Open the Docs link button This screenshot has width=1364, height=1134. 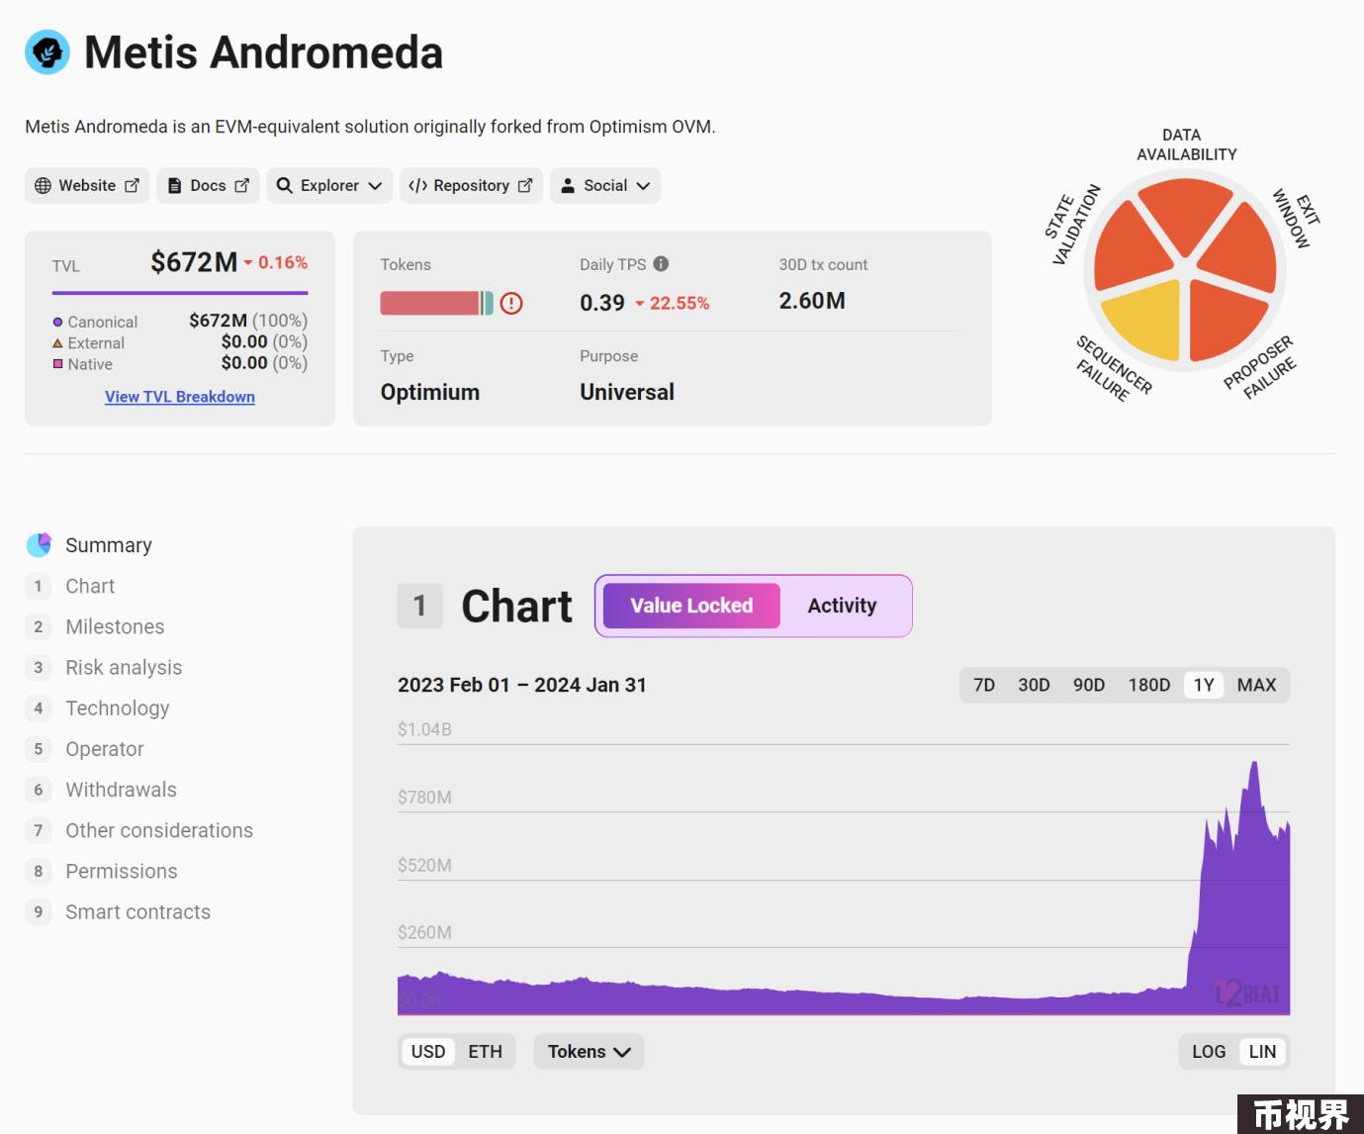coord(208,185)
